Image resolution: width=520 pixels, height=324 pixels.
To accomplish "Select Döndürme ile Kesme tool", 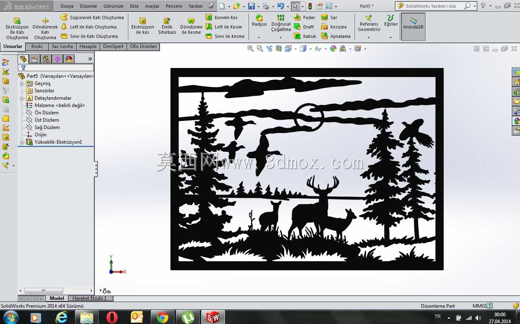I will point(191,26).
